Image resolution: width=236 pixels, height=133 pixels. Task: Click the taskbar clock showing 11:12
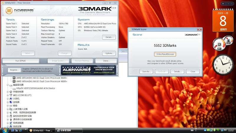pyautogui.click(x=231, y=130)
